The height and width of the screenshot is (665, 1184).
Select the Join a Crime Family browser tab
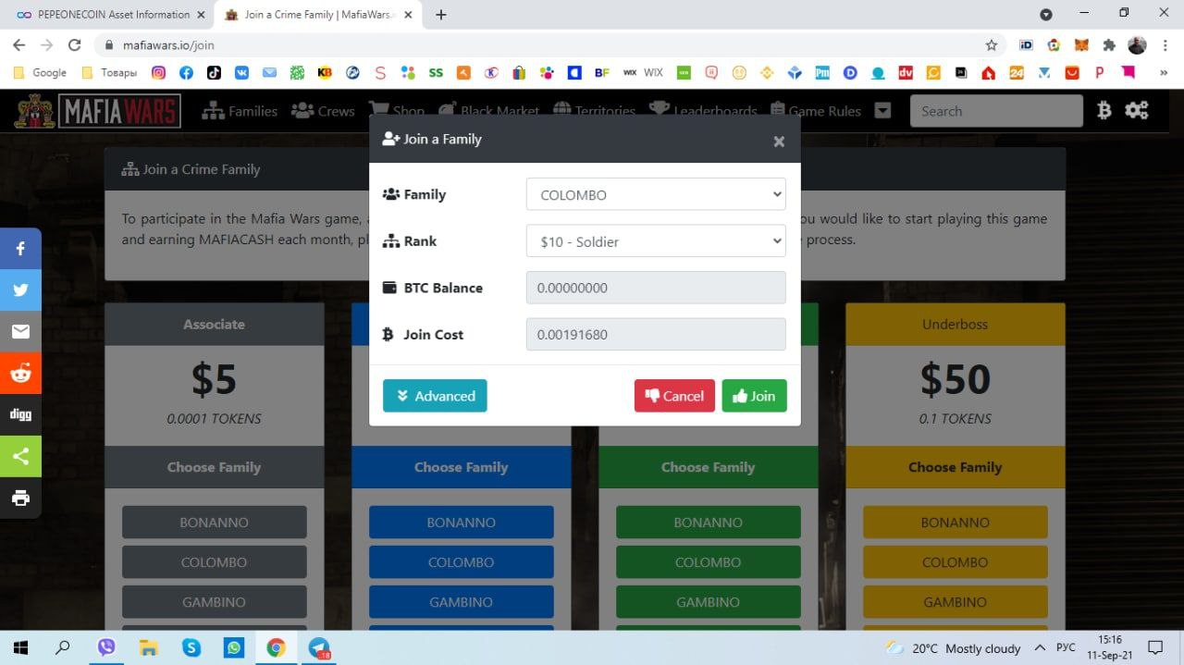[319, 15]
